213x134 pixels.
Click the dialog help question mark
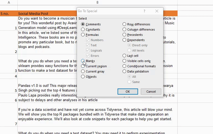point(144,11)
